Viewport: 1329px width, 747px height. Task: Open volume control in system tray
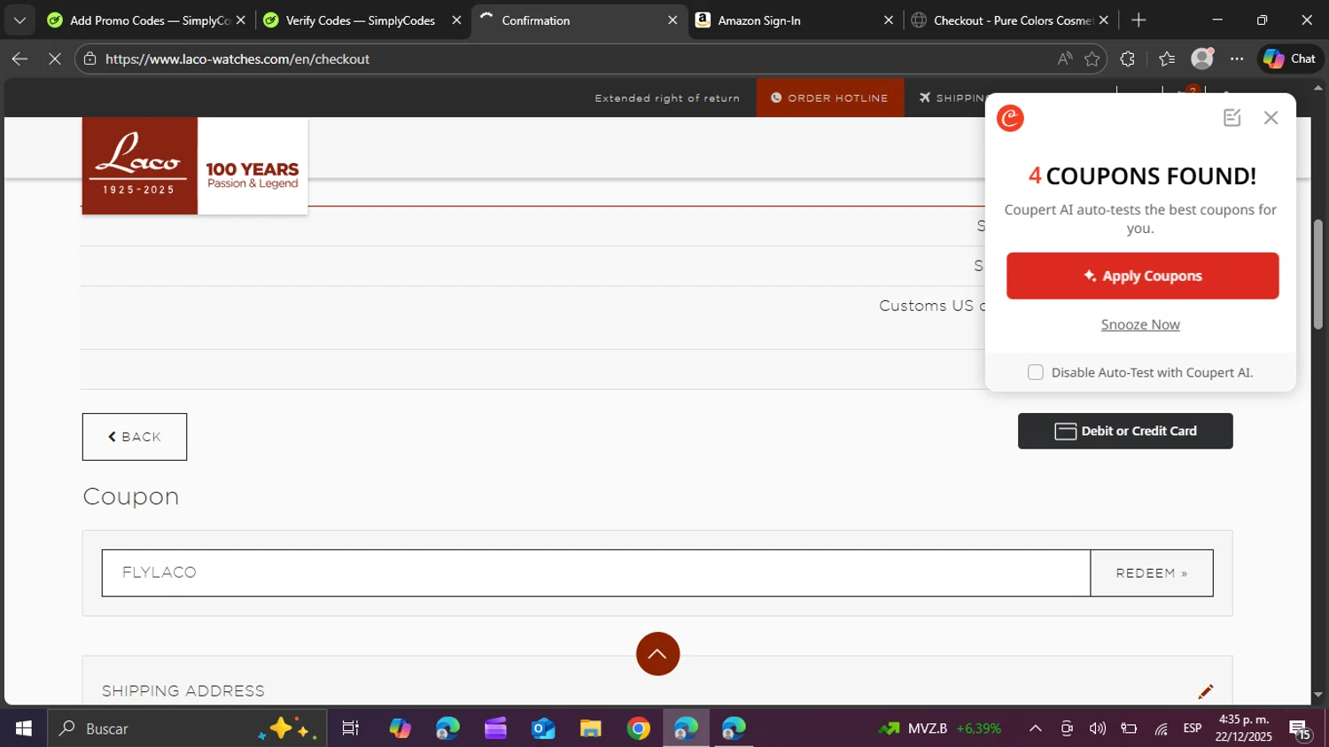(x=1098, y=728)
